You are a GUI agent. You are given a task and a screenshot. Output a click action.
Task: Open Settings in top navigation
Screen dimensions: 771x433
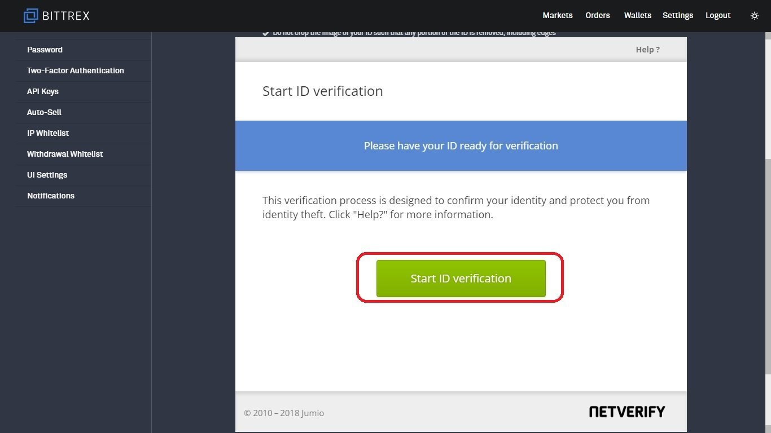(678, 15)
